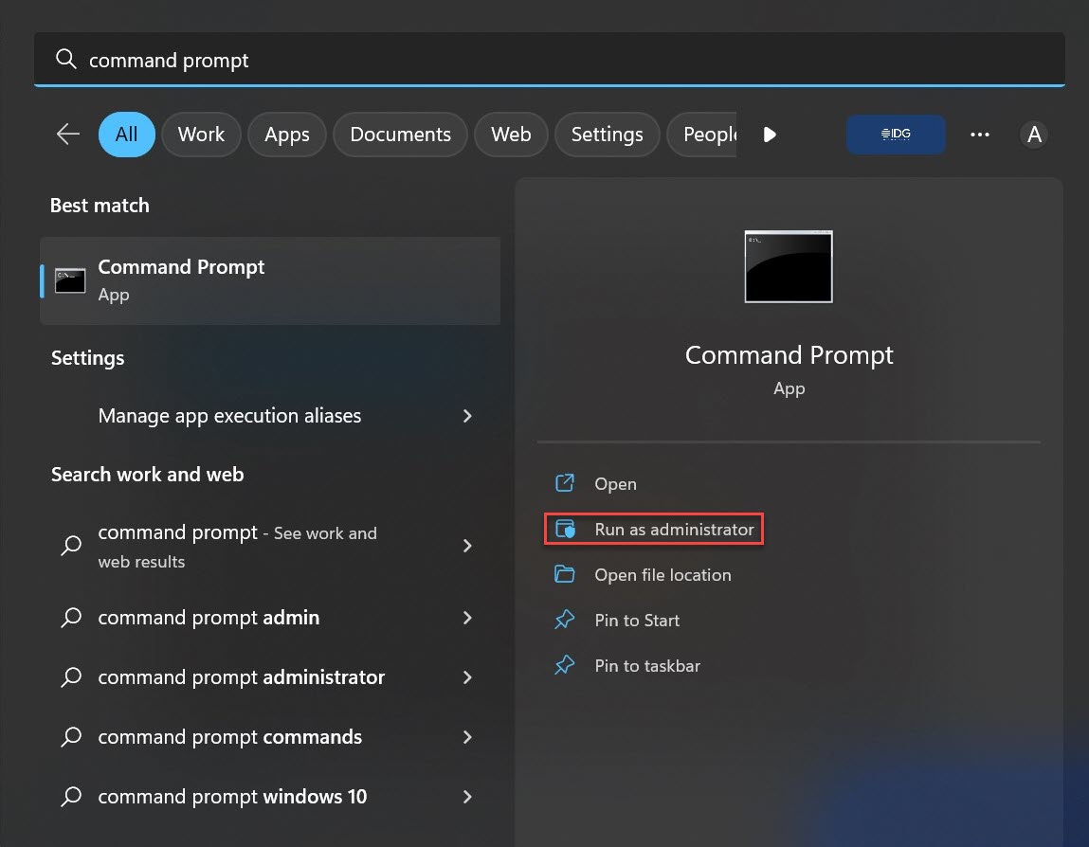This screenshot has width=1089, height=847.
Task: Click the shield icon for Run as administrator
Action: coord(565,529)
